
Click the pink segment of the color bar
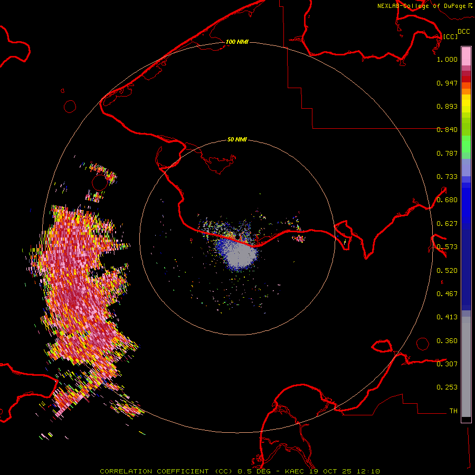pos(466,56)
